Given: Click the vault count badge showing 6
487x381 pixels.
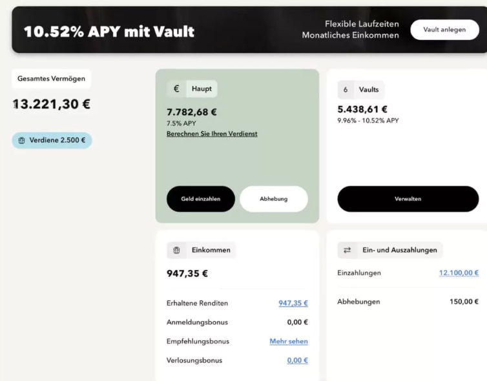Looking at the screenshot, I should 346,90.
